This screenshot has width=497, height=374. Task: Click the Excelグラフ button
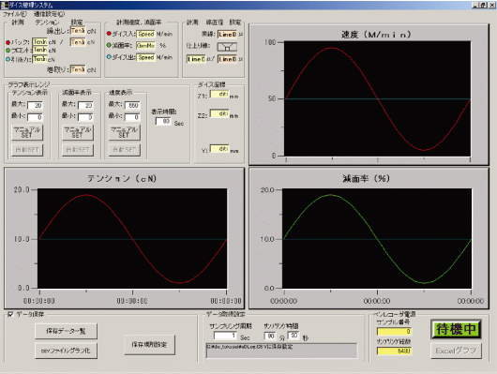(456, 351)
